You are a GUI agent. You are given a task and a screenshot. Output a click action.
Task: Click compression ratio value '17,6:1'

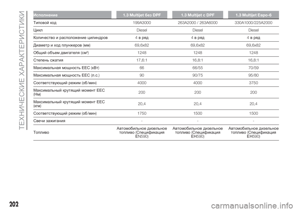pyautogui.click(x=142, y=60)
